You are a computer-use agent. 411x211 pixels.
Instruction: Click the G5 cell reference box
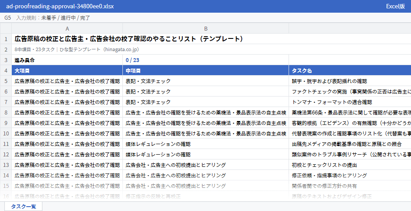click(x=7, y=18)
